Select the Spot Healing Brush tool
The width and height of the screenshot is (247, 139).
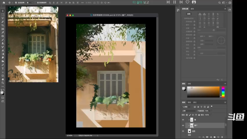click(3, 36)
